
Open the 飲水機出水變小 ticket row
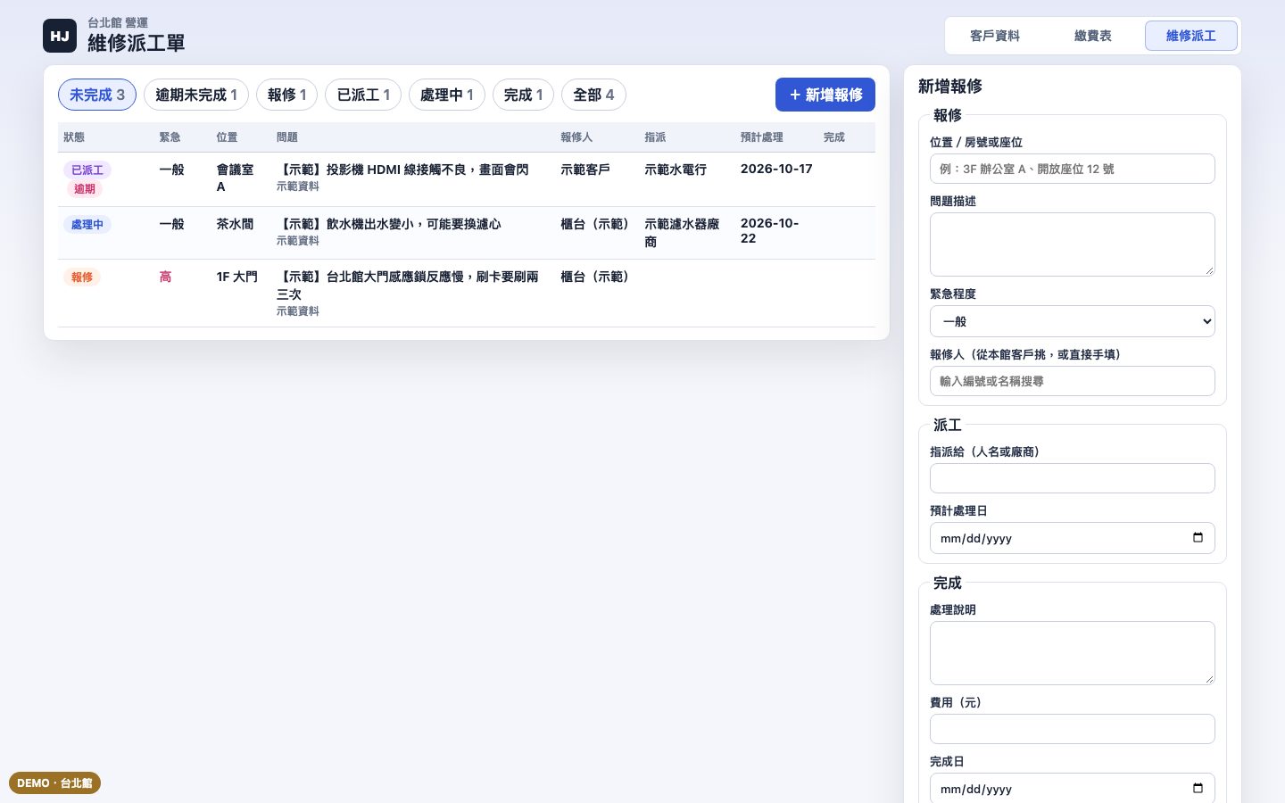pyautogui.click(x=467, y=233)
